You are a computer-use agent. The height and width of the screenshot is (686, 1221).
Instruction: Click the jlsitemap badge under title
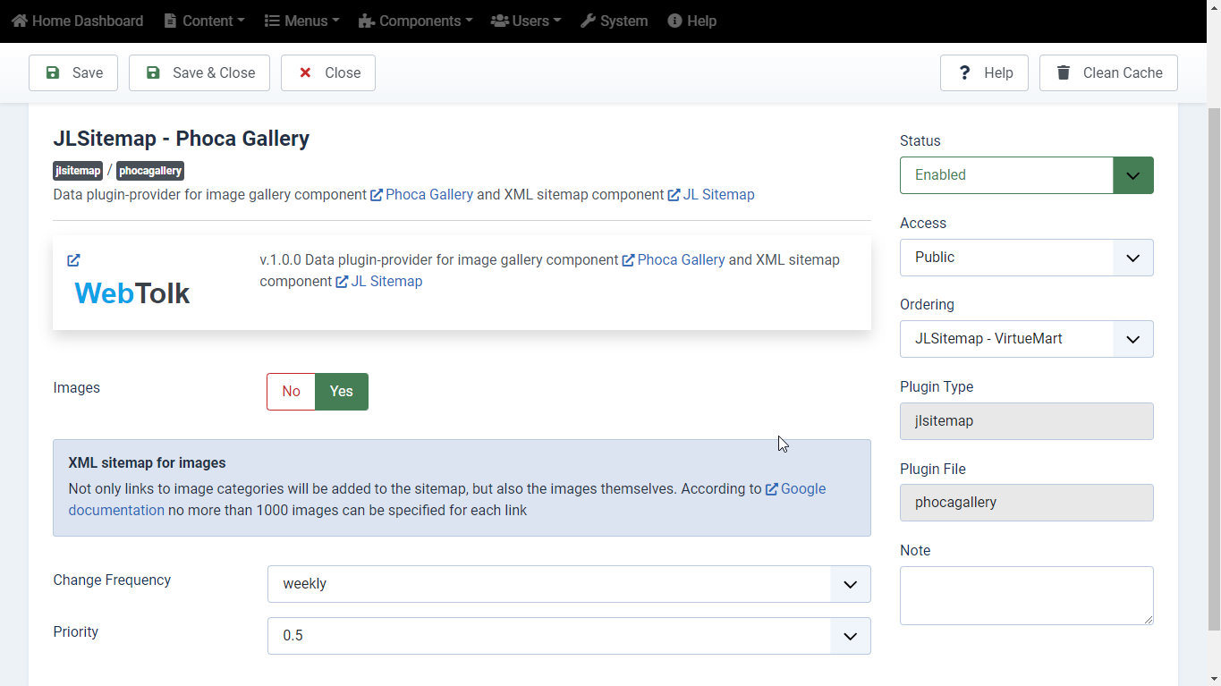(78, 171)
